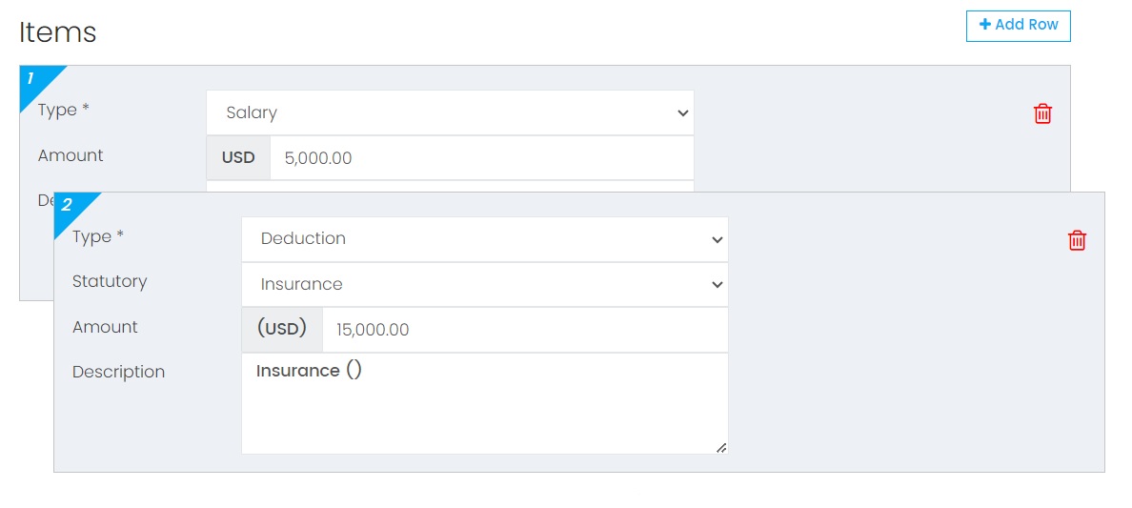This screenshot has height=508, width=1132.
Task: Click the resize grip on Description textarea
Action: [720, 447]
